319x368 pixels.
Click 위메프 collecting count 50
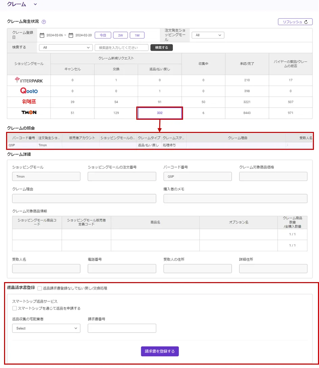(203, 102)
